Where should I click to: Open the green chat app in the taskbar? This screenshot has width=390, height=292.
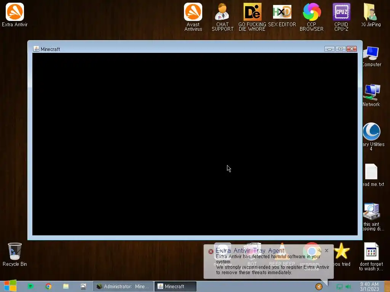[x=30, y=286]
